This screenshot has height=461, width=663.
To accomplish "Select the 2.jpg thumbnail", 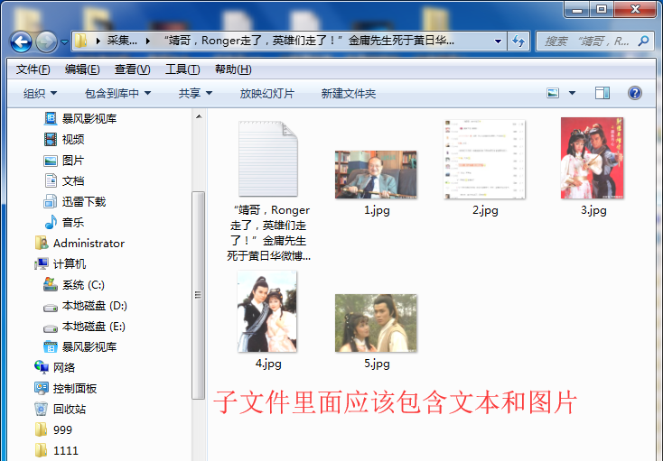I will [x=484, y=159].
